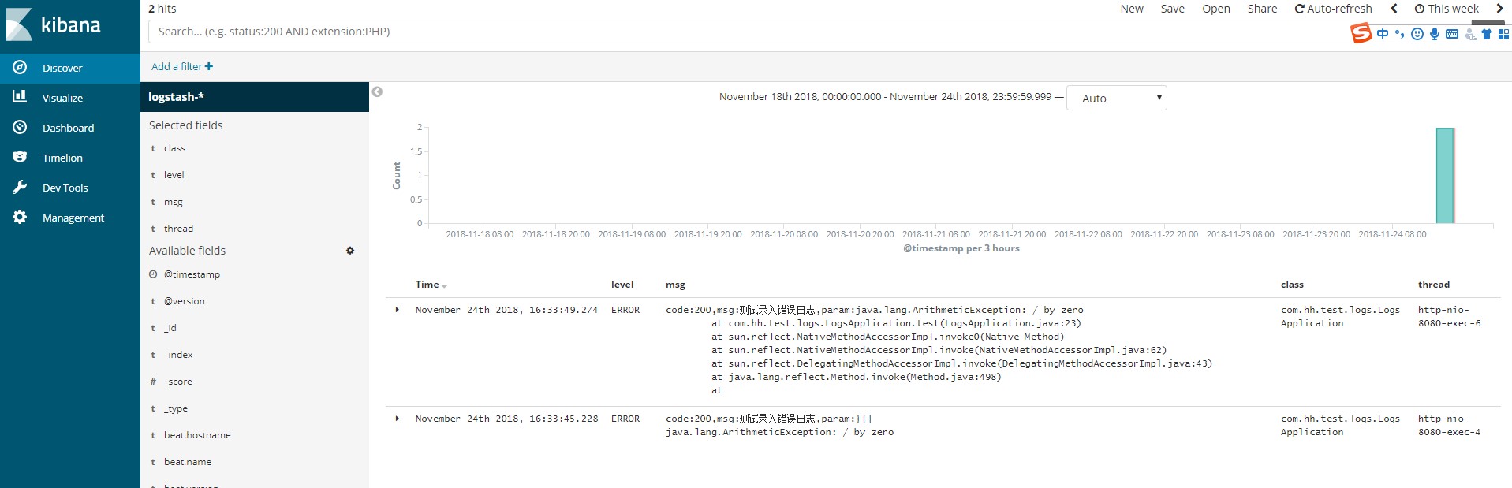Click thread value http-nio-8080-exec-4
Viewport: 1512px width, 488px height.
coord(1449,425)
